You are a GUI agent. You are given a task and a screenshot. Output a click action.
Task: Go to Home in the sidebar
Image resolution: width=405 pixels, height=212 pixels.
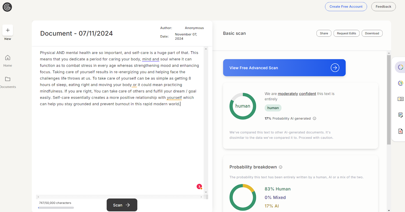click(x=8, y=61)
